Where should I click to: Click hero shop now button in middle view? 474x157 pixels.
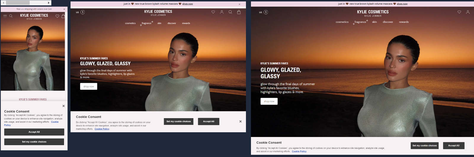pos(89,86)
